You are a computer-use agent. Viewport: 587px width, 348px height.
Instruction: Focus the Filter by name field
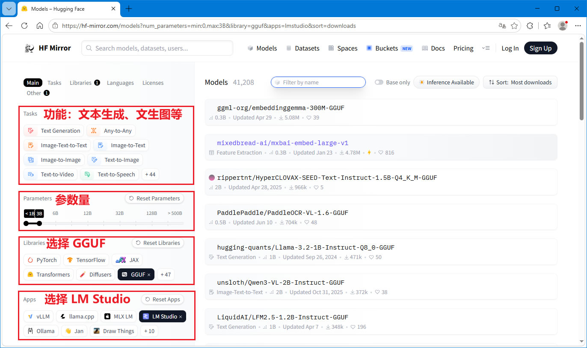pyautogui.click(x=318, y=83)
